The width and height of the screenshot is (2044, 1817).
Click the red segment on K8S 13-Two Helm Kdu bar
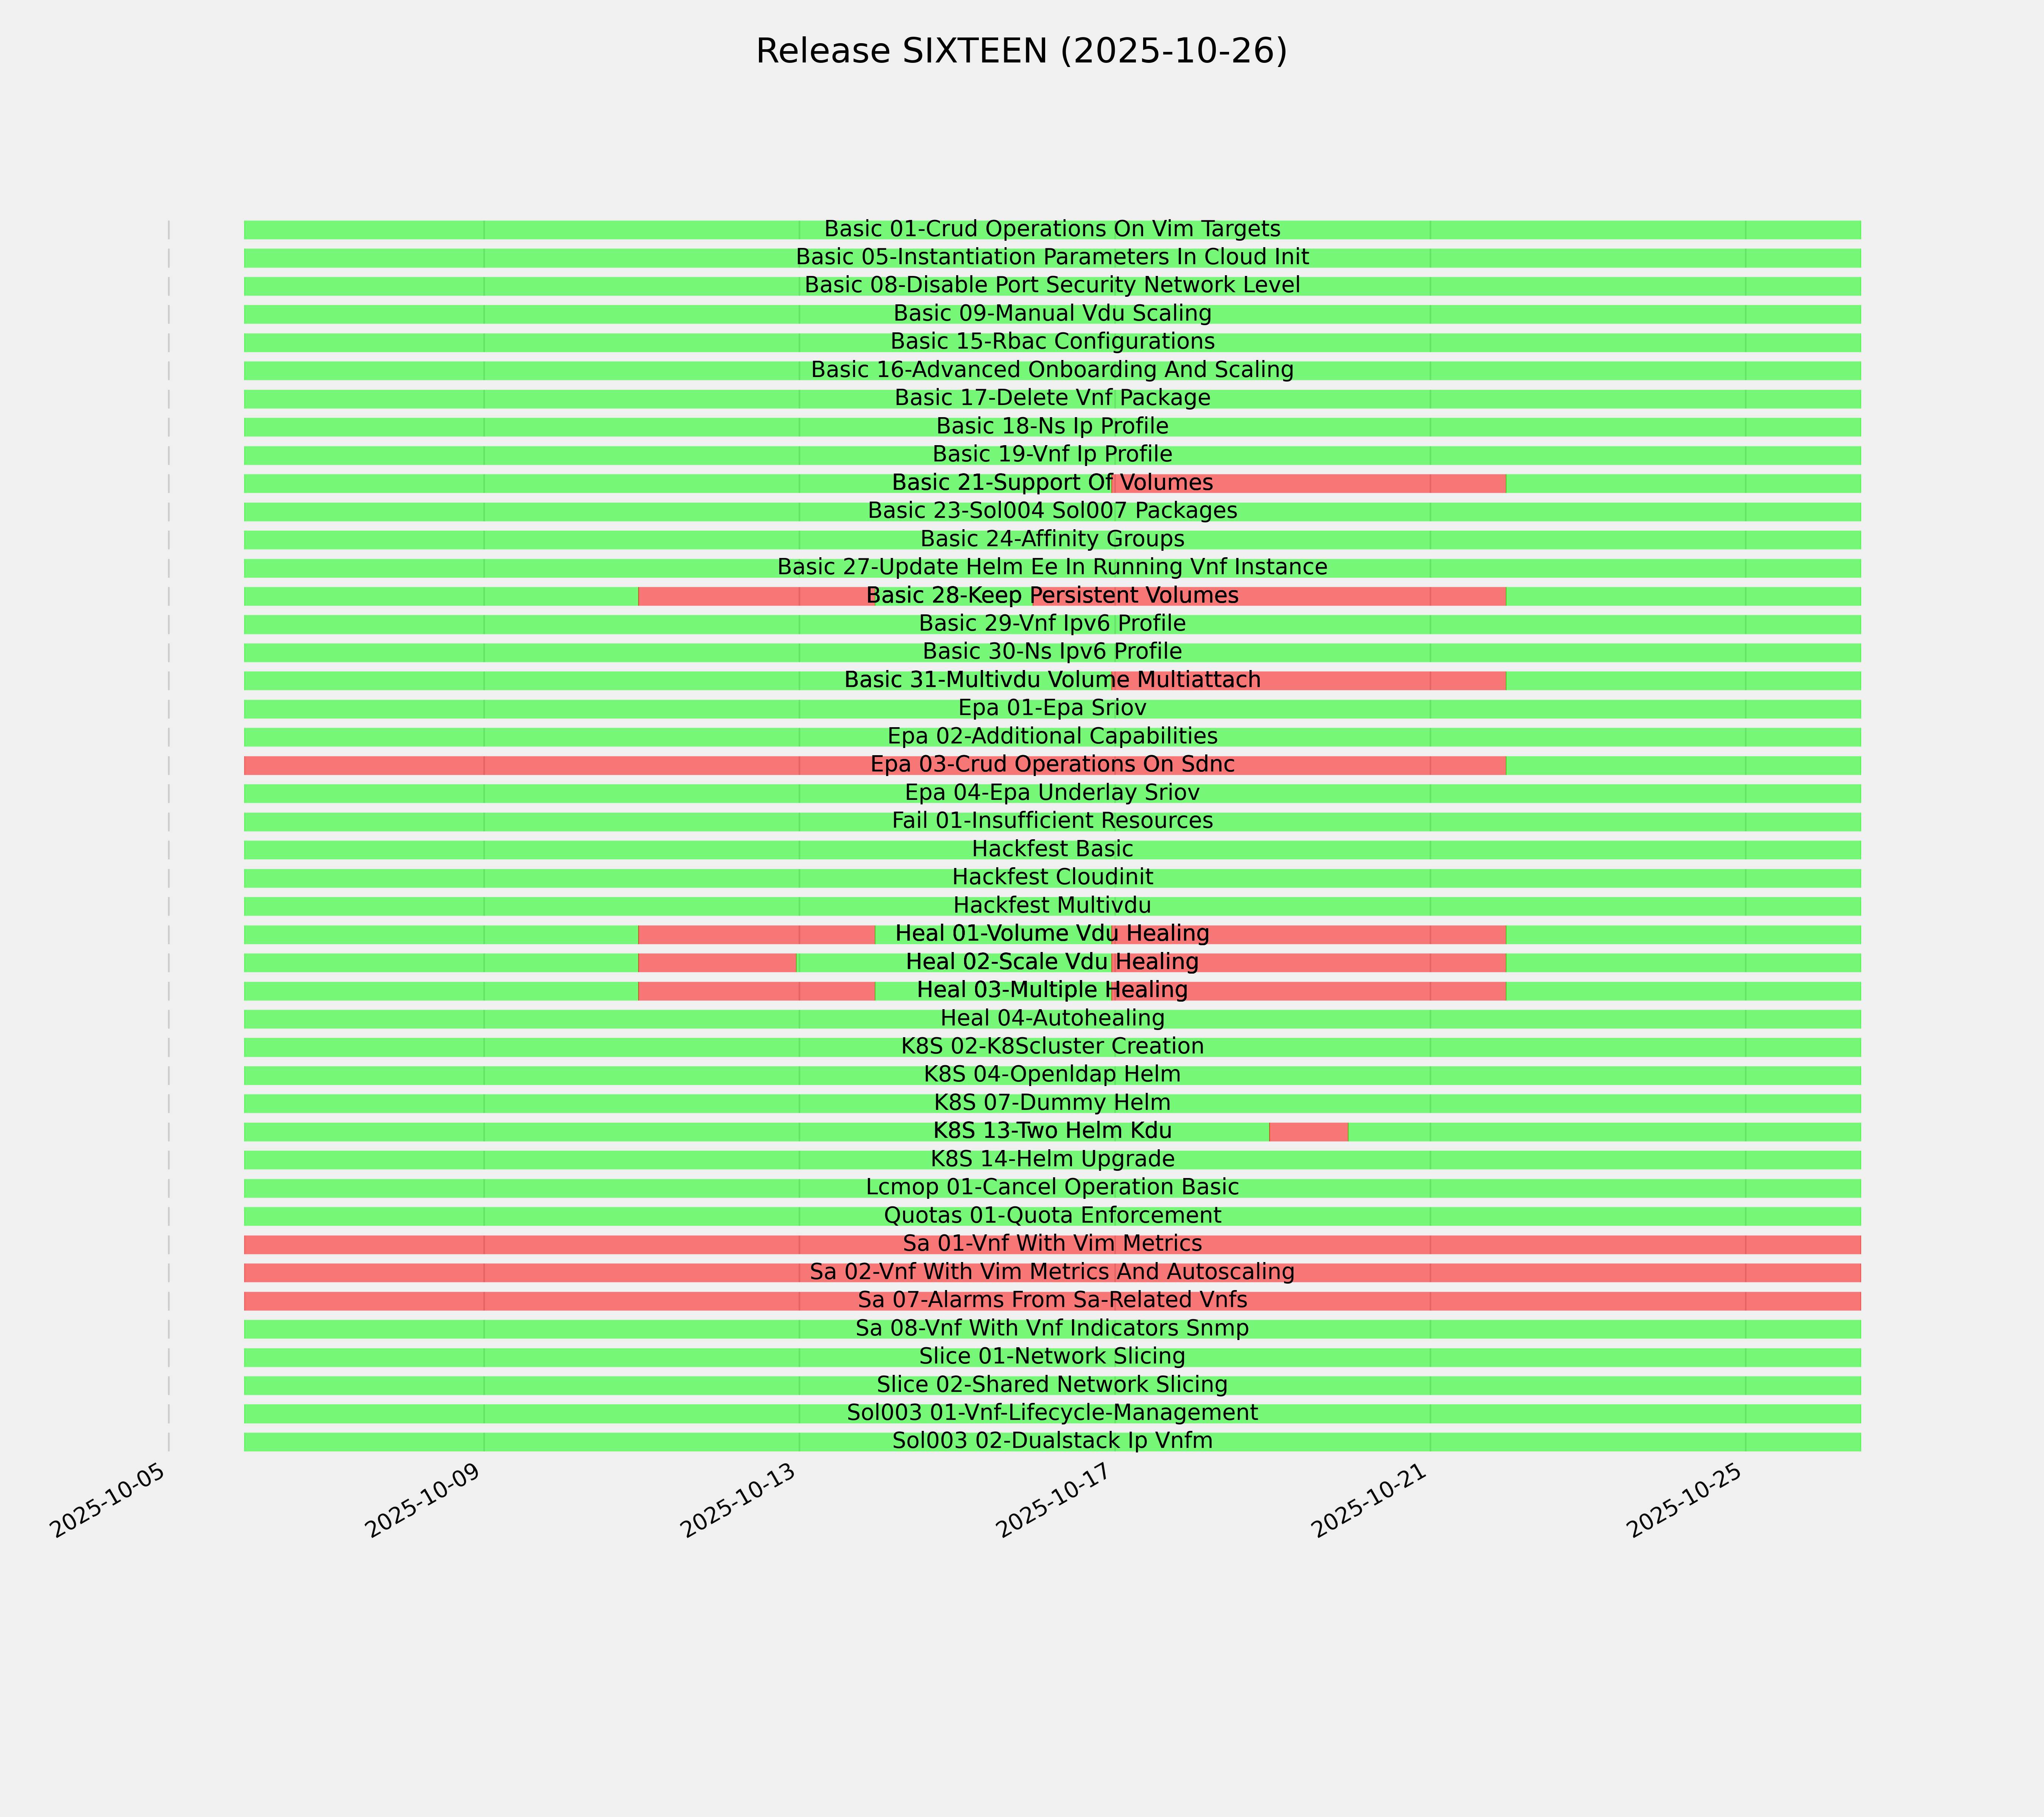coord(1308,1132)
